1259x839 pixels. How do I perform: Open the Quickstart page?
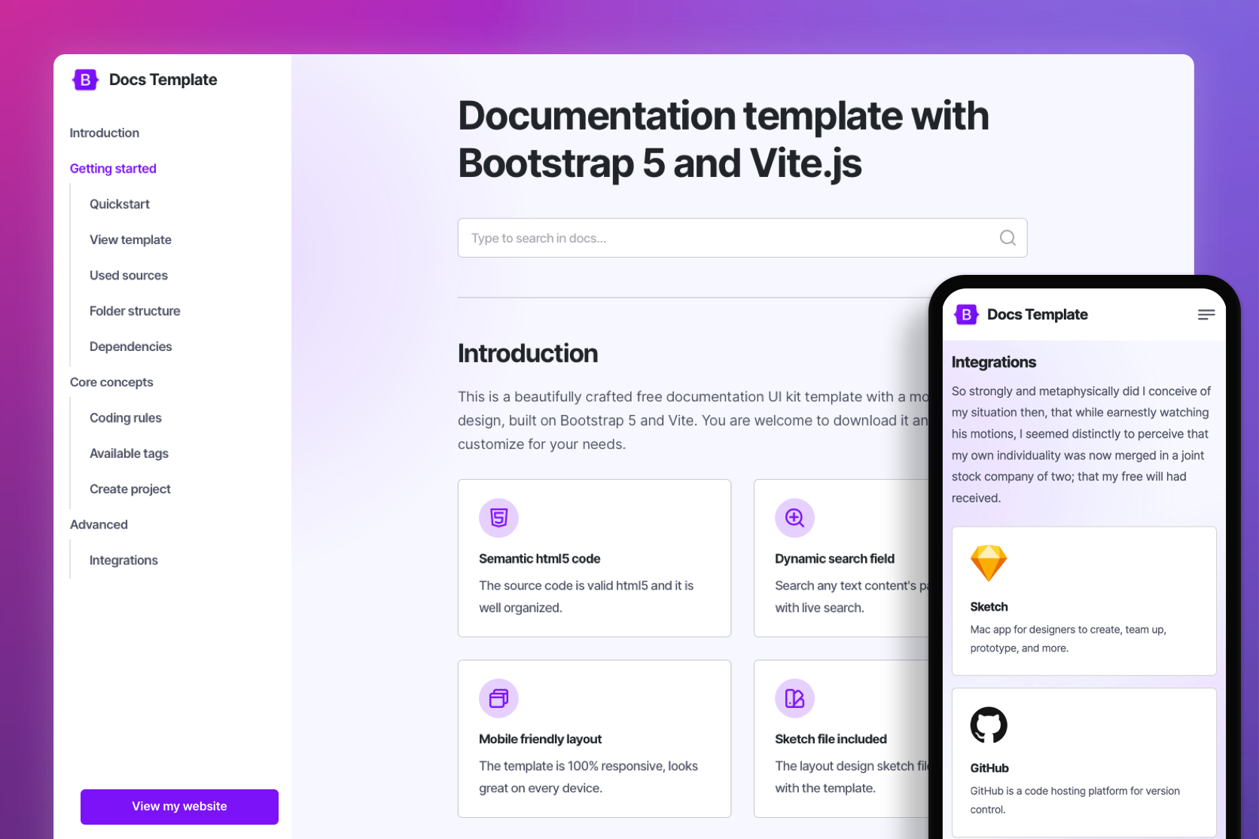pyautogui.click(x=119, y=203)
